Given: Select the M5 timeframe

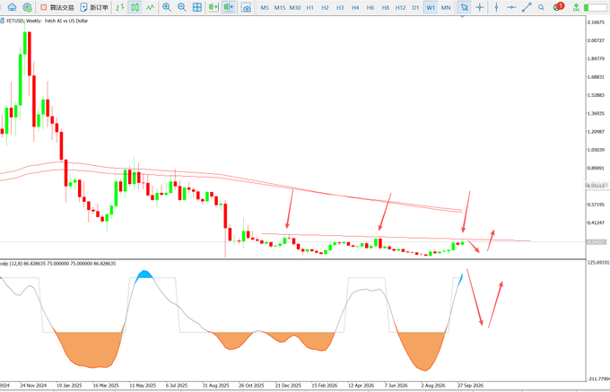Looking at the screenshot, I should coord(265,7).
